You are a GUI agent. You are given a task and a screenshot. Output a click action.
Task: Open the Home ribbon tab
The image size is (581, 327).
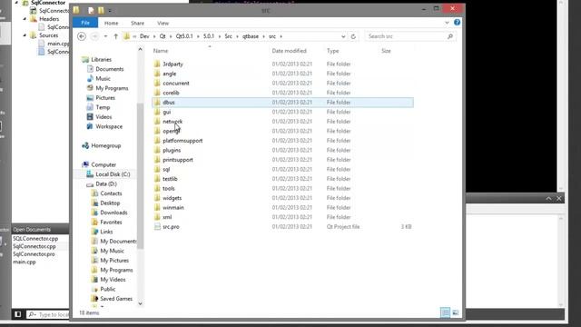[x=111, y=23]
